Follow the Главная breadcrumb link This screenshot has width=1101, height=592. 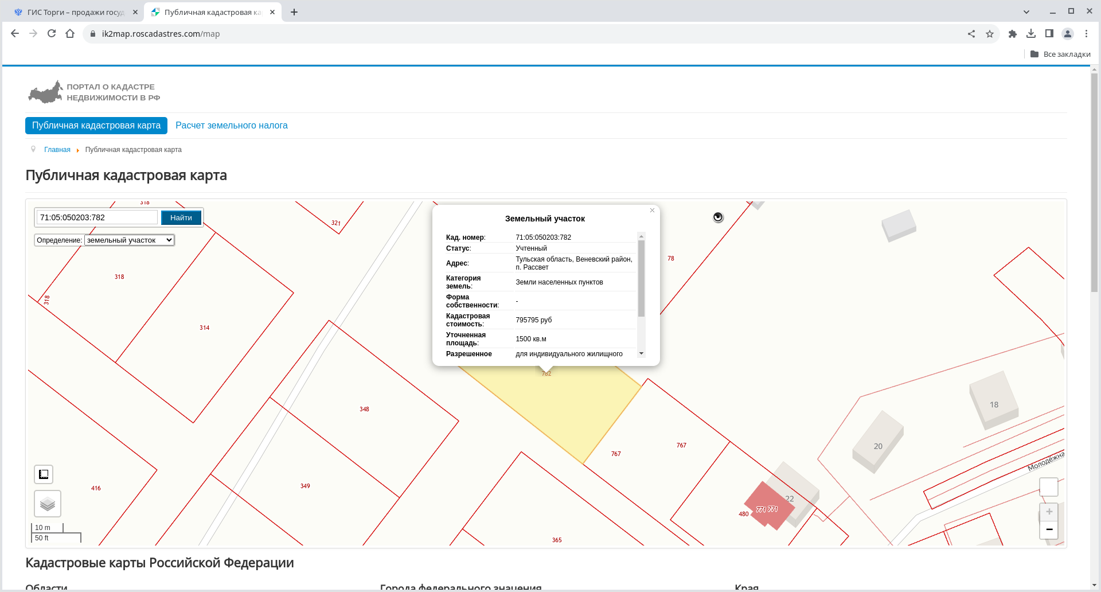point(57,150)
